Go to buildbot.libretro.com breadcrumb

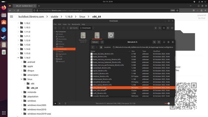[x=31, y=17]
